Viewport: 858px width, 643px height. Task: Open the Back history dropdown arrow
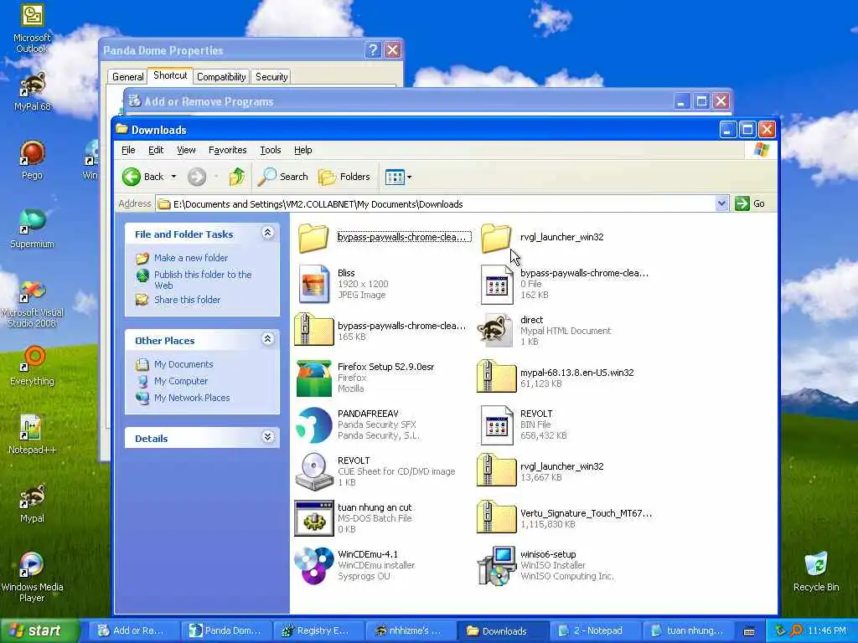174,177
